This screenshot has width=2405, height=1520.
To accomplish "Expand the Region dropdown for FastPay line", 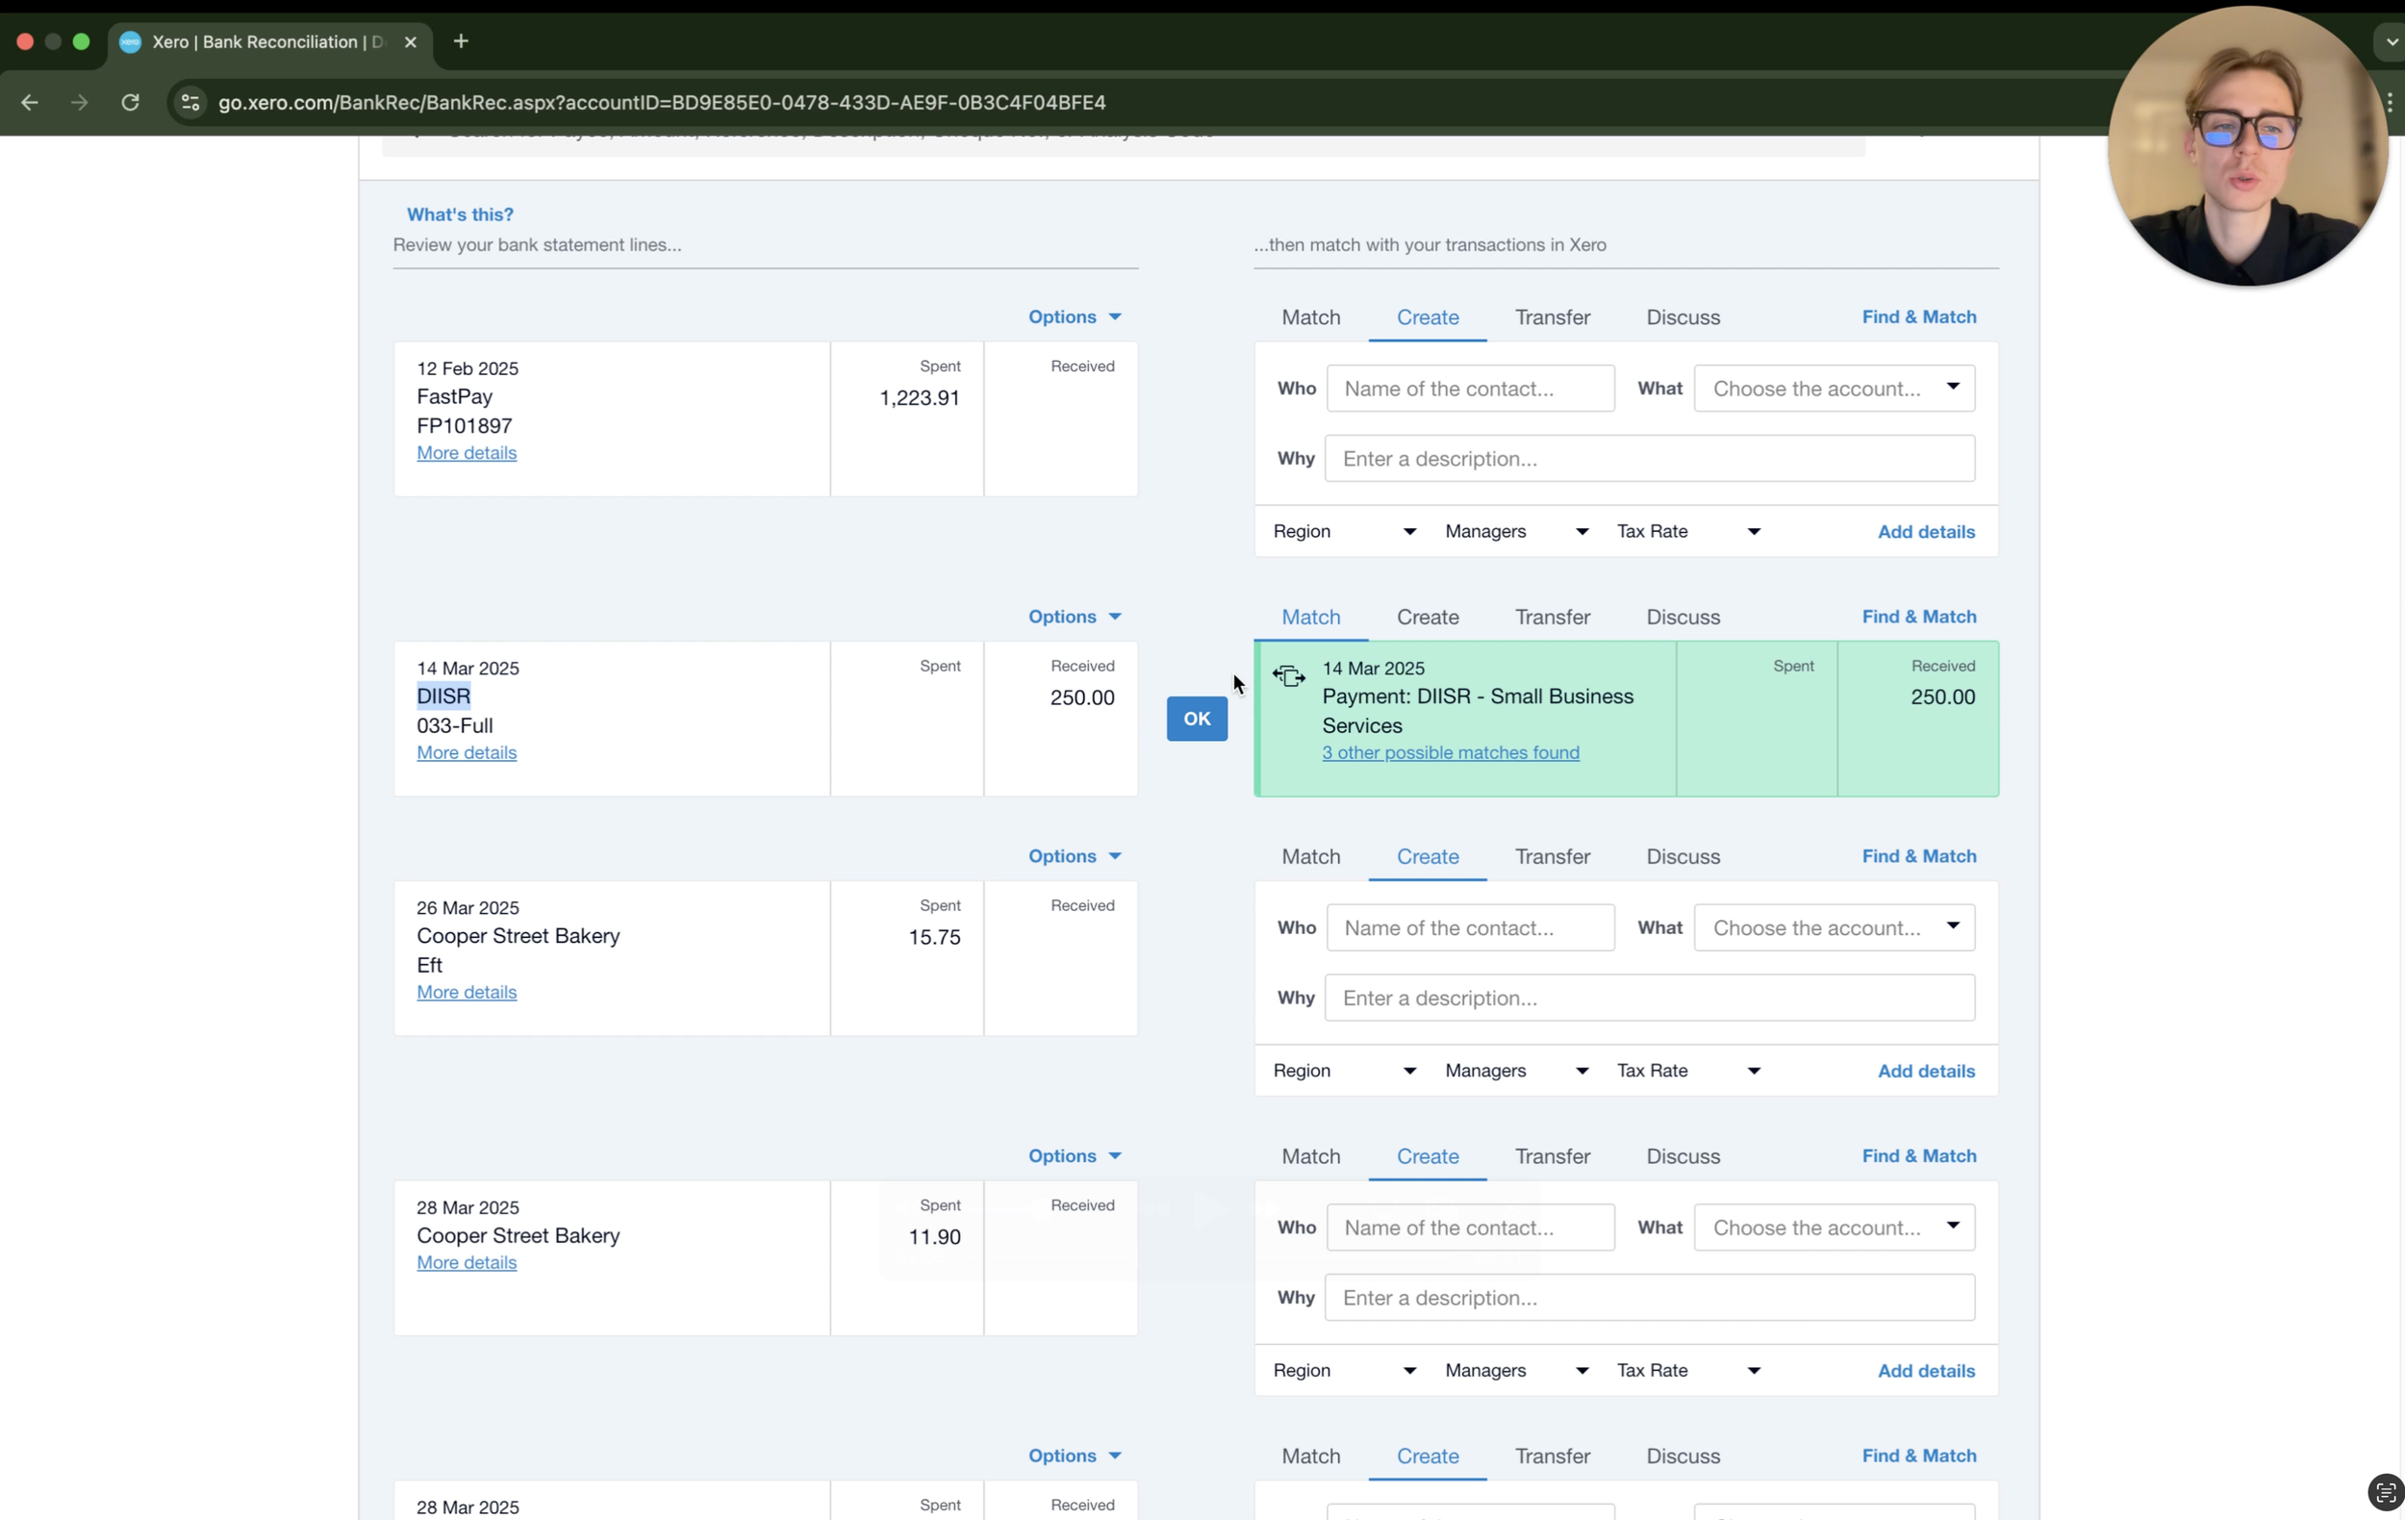I will coord(1344,531).
